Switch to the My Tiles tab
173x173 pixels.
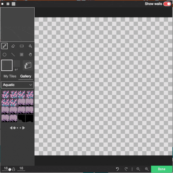(x=10, y=76)
